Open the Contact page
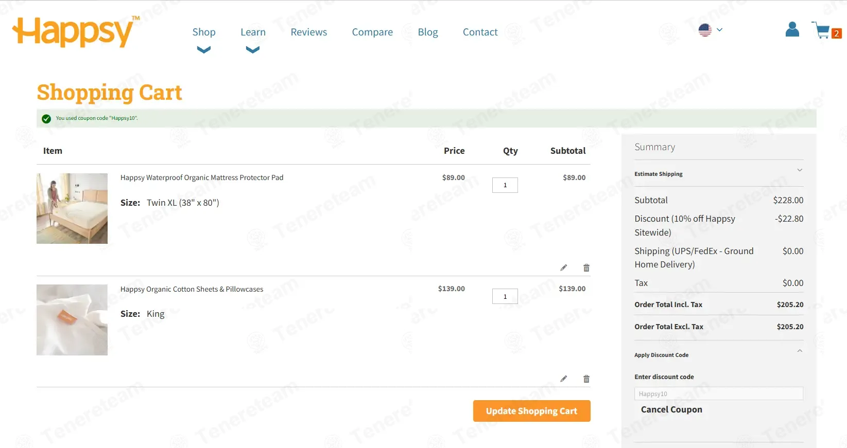 coord(480,32)
